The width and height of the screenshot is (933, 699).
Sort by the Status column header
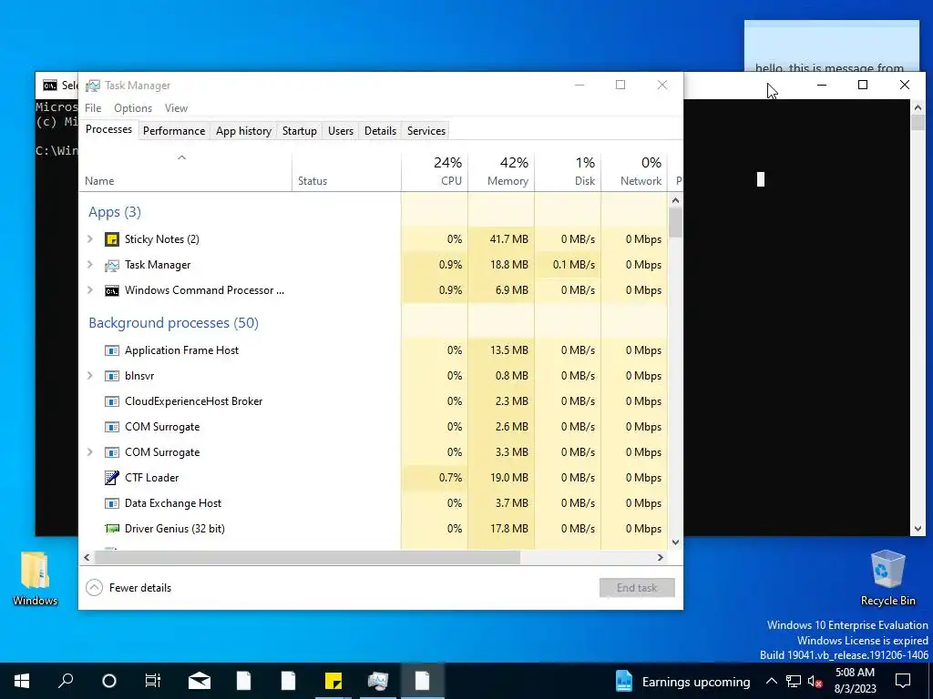[x=347, y=172]
